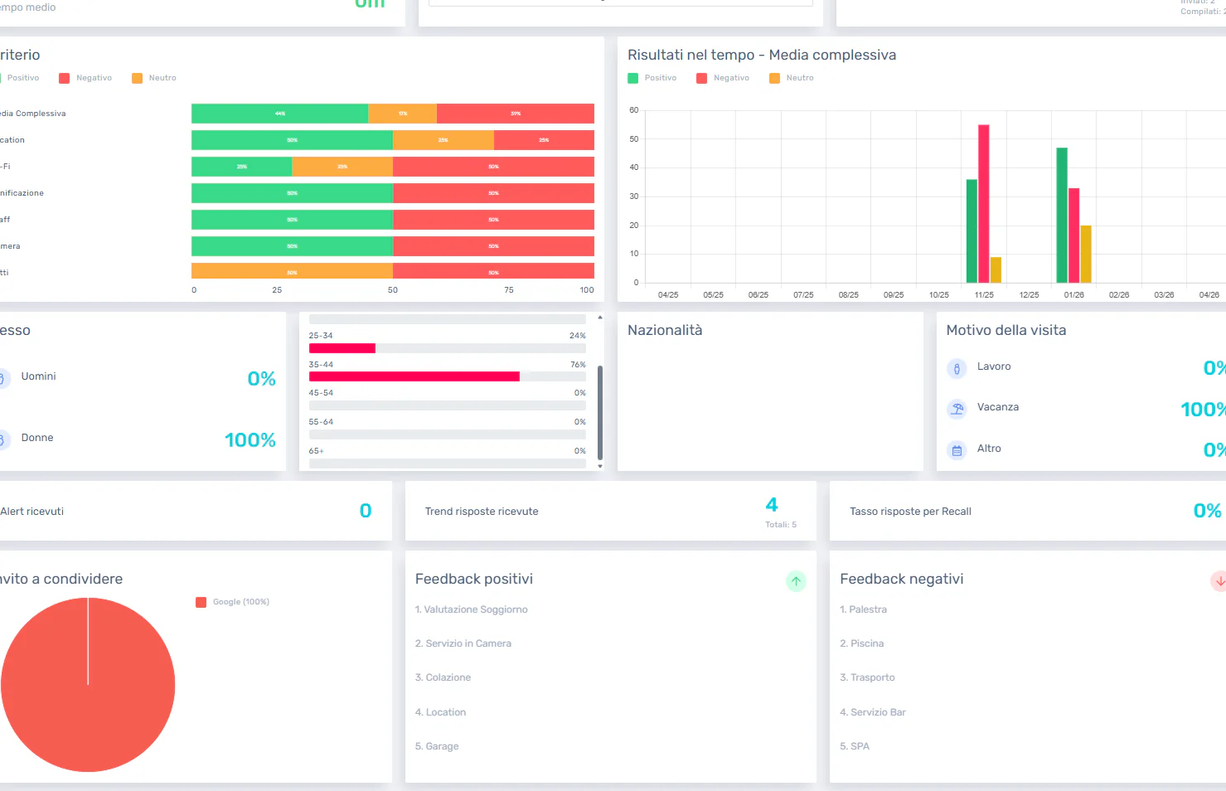1226x791 pixels.
Task: Click the up arrow on the age panel scrollbar
Action: (599, 316)
